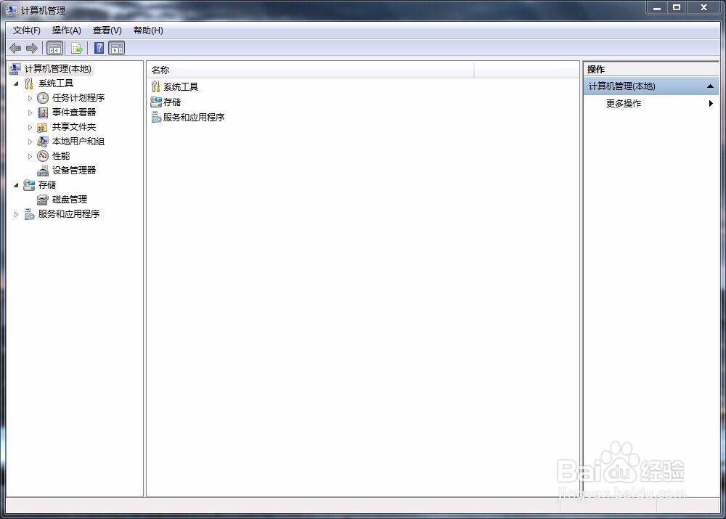Viewport: 726px width, 519px height.
Task: Expand the 本地用户和组 node
Action: click(30, 142)
